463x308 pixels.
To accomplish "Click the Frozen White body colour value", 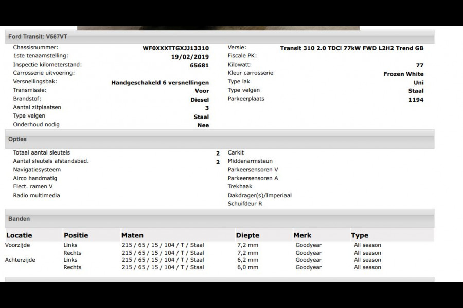I will pos(403,74).
